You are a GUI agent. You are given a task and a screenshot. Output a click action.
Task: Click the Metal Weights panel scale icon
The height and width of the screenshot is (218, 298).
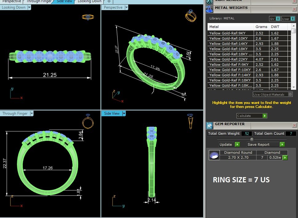coord(209,9)
